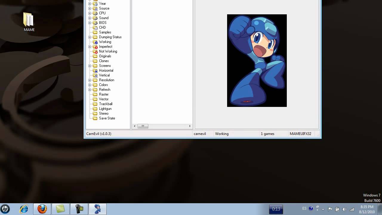
Task: Select the Sound chip folder
Action: click(101, 18)
